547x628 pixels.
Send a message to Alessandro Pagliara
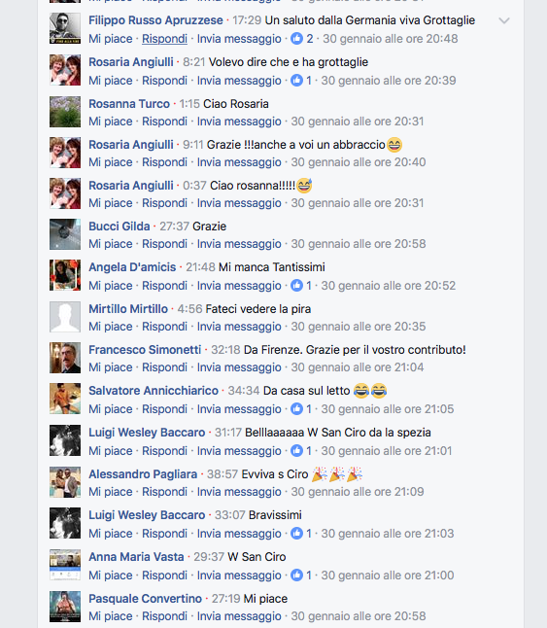point(239,491)
